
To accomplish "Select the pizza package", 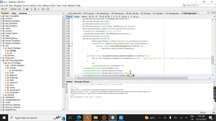I will coord(12,85).
